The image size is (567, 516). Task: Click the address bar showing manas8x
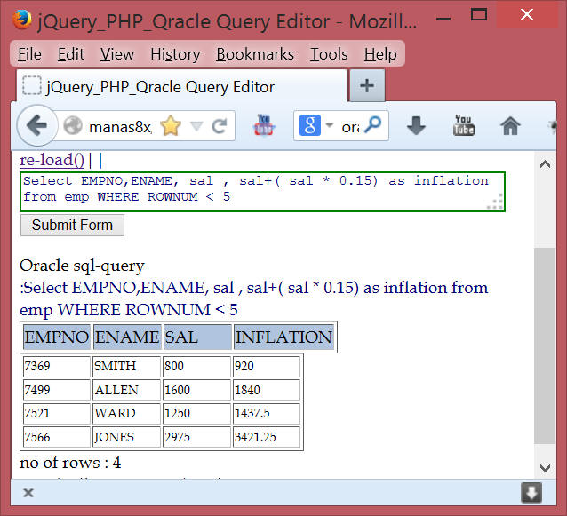pyautogui.click(x=119, y=126)
